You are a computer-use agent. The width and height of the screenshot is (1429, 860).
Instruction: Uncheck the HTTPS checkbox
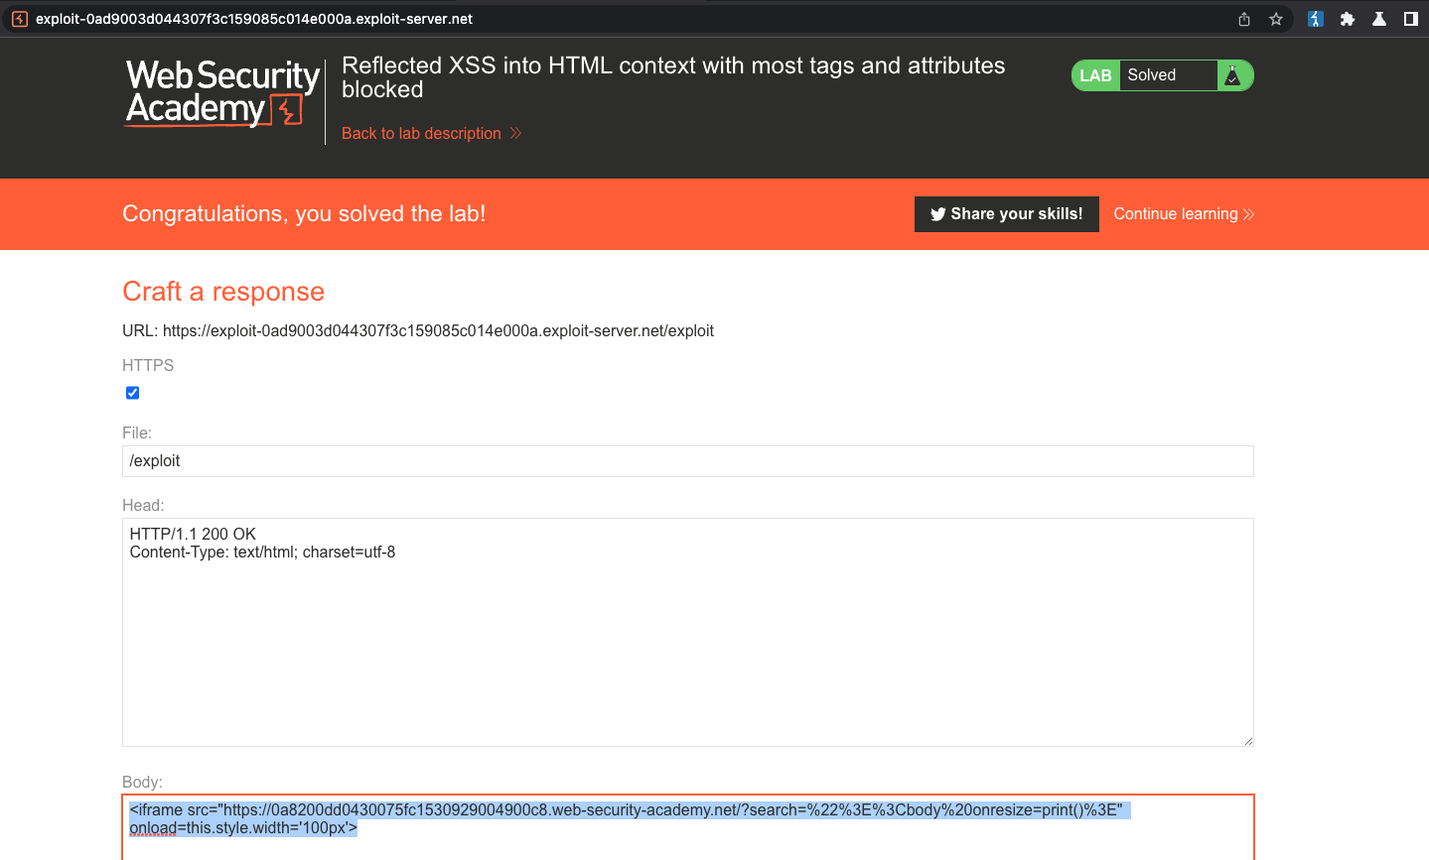[x=132, y=393]
